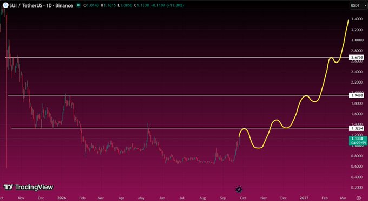Click the Sep label on the time axis
The width and height of the screenshot is (368, 201).
[223, 198]
